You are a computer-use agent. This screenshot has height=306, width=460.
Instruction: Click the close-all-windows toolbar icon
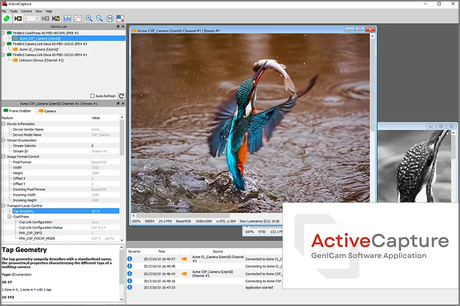point(120,18)
